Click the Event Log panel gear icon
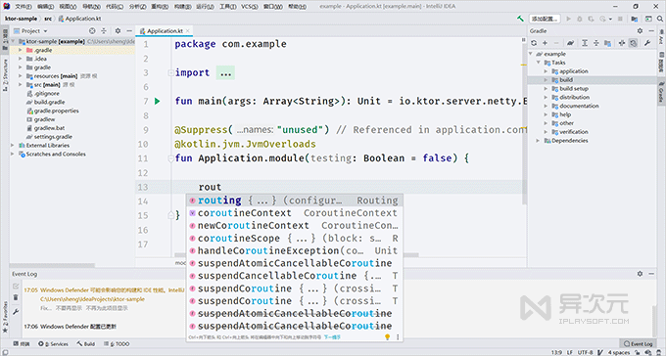 coord(641,274)
